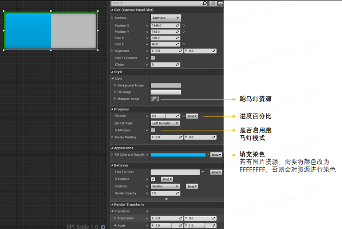Open the Tool Tip Text small arrow dropdown
Image resolution: width=342 pixels, height=229 pixels.
point(203,172)
